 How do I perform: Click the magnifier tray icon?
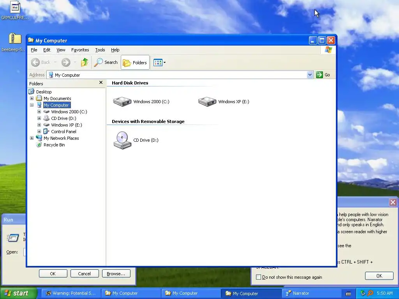pos(370,293)
